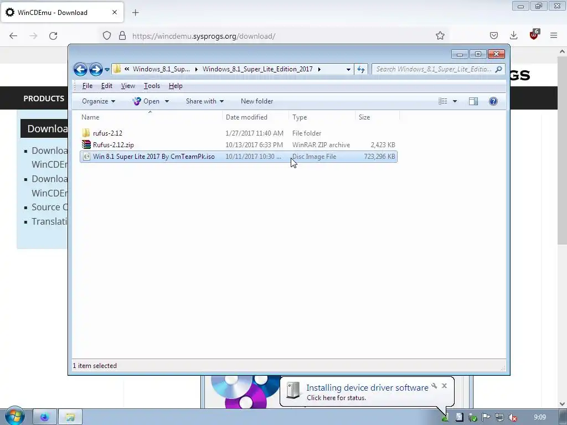Open the Help menu

pos(176,86)
